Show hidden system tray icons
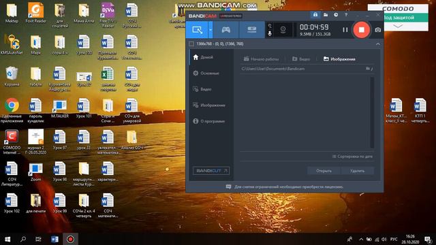The image size is (436, 245). pyautogui.click(x=361, y=239)
